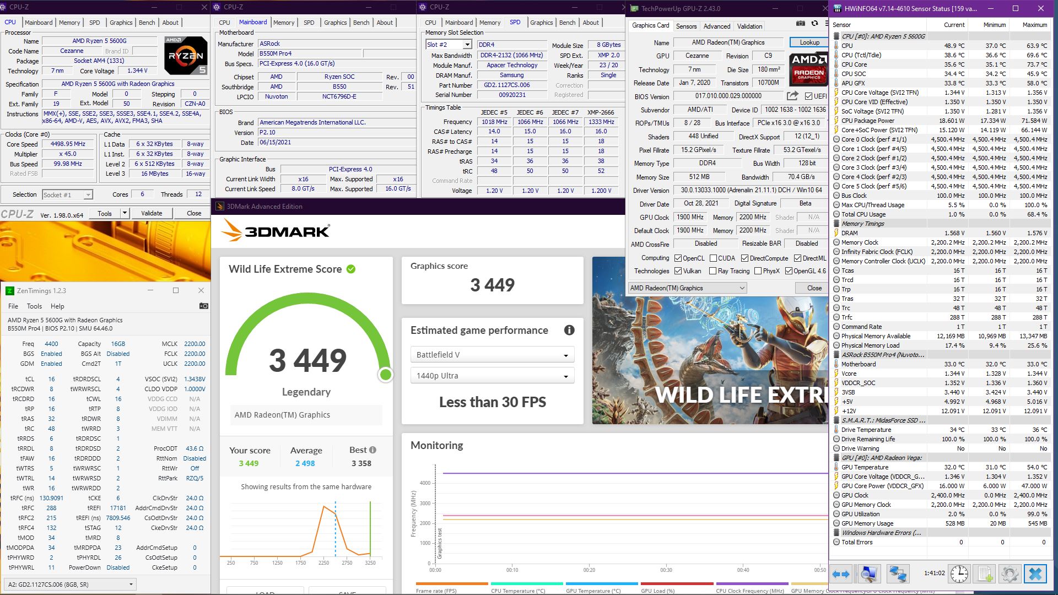Image resolution: width=1058 pixels, height=595 pixels.
Task: Click HWiNFO monitor with magnifier icon
Action: (869, 574)
